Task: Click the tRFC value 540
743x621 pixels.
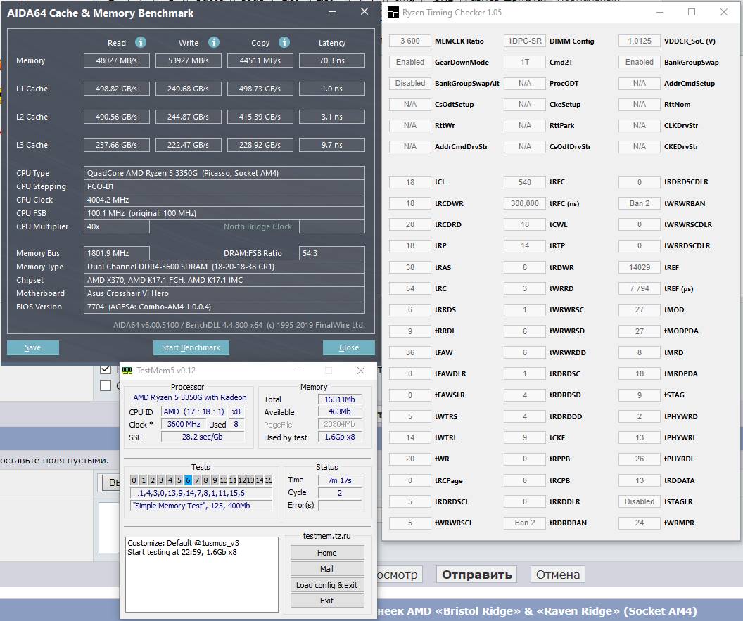Action: (x=525, y=182)
